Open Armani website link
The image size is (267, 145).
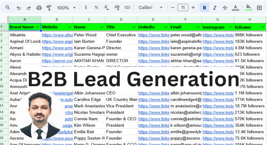coord(57,48)
